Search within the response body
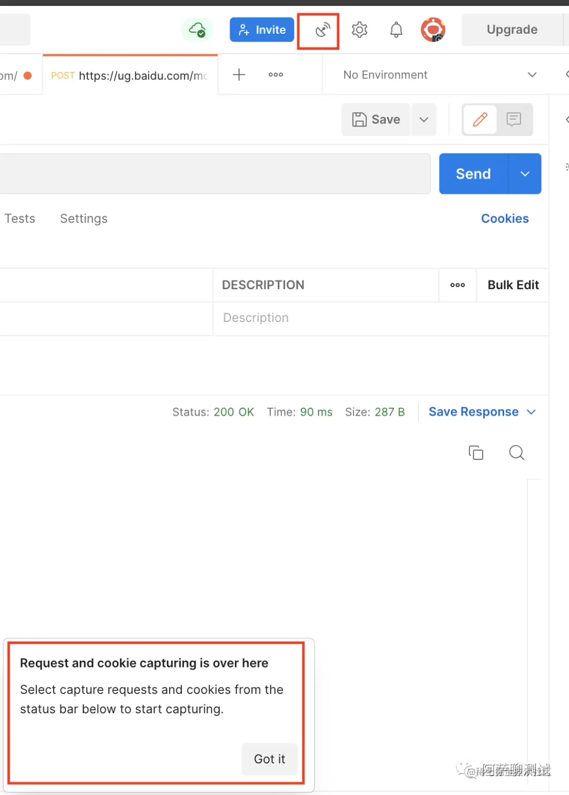The width and height of the screenshot is (569, 795). 516,453
